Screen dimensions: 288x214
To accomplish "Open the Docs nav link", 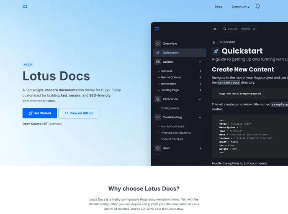I will pyautogui.click(x=219, y=7).
